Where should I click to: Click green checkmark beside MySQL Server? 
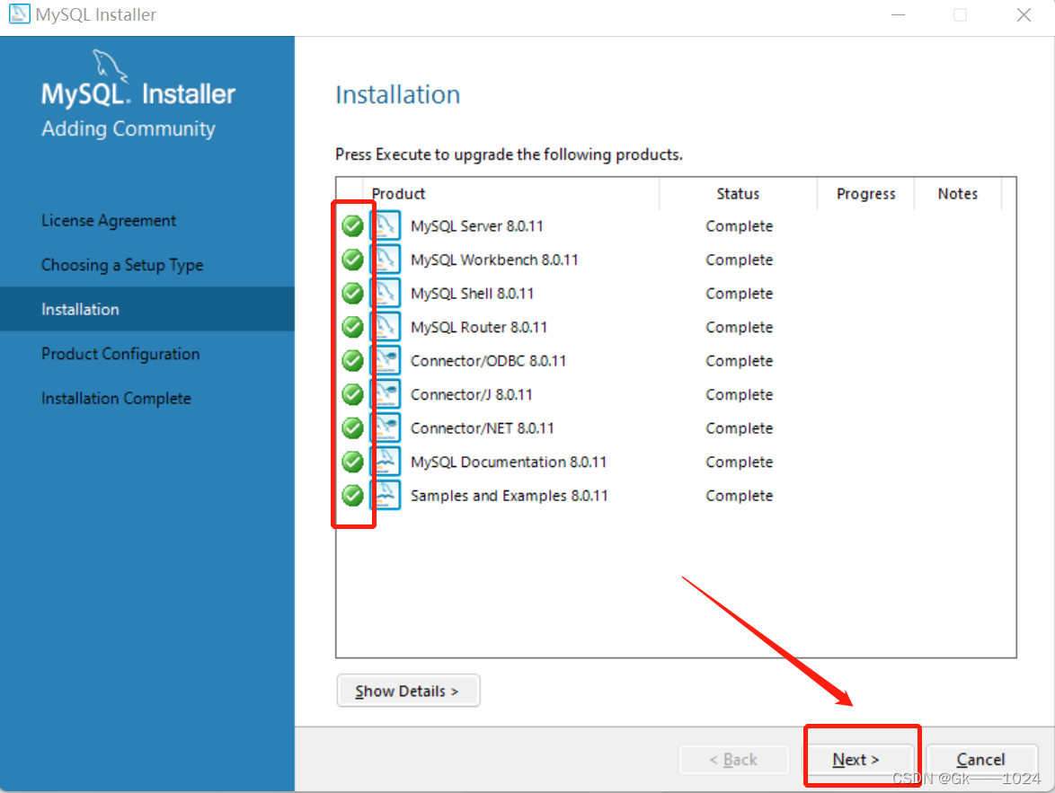coord(352,226)
